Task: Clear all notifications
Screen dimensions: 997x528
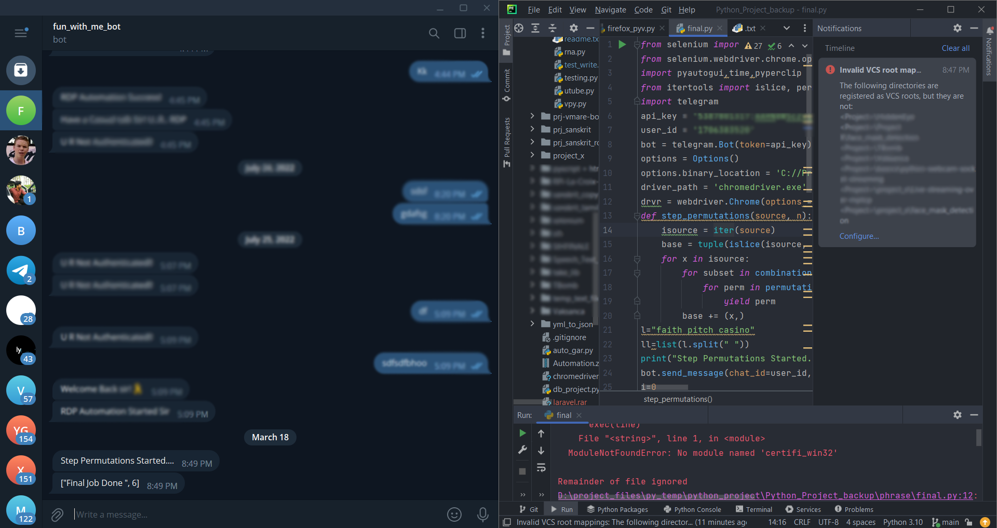Action: pyautogui.click(x=955, y=48)
